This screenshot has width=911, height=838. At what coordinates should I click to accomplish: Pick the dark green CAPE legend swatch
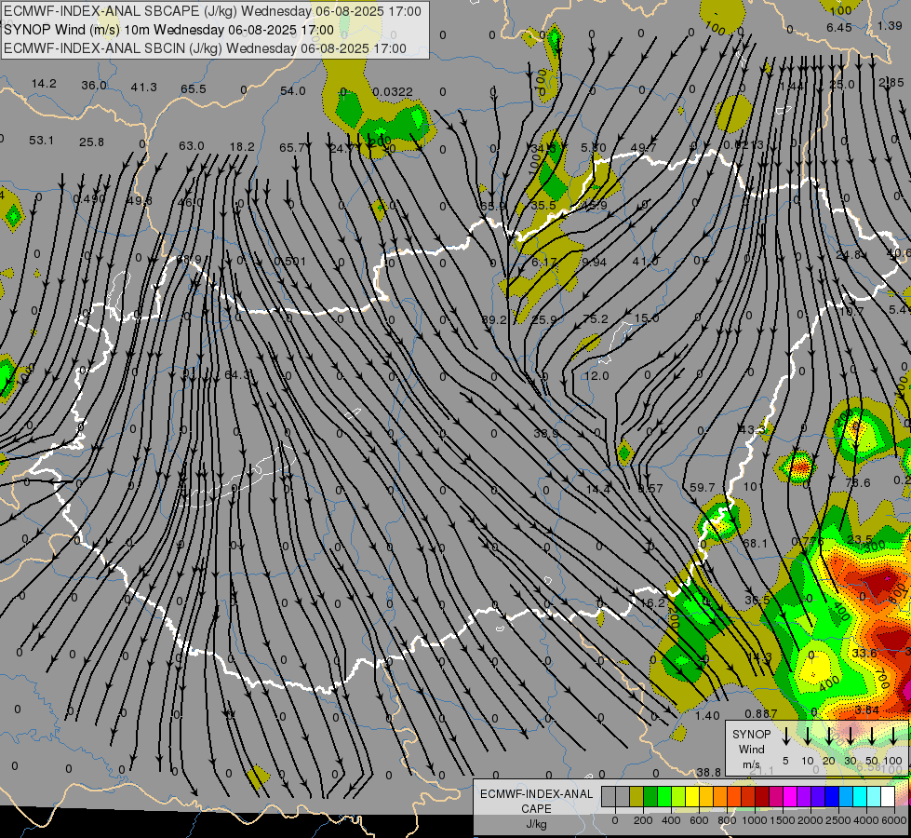point(650,797)
